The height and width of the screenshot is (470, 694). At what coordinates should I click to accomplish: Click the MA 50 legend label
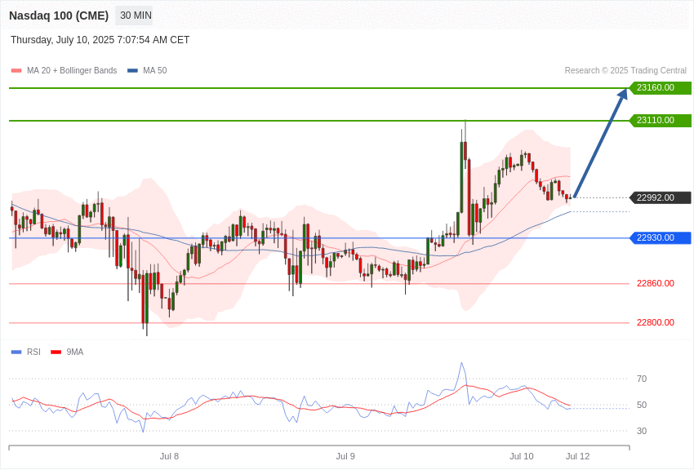155,71
